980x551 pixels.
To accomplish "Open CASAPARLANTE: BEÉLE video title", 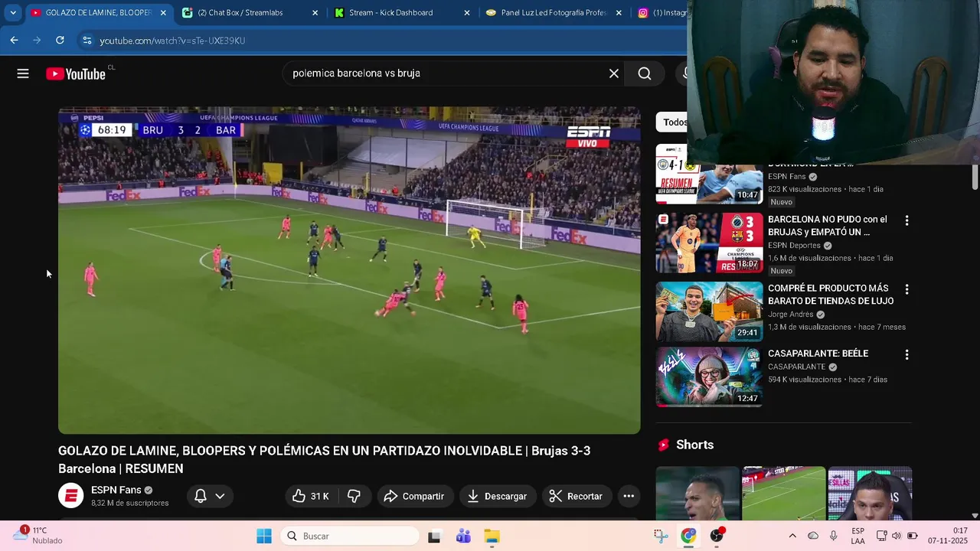I will tap(818, 354).
